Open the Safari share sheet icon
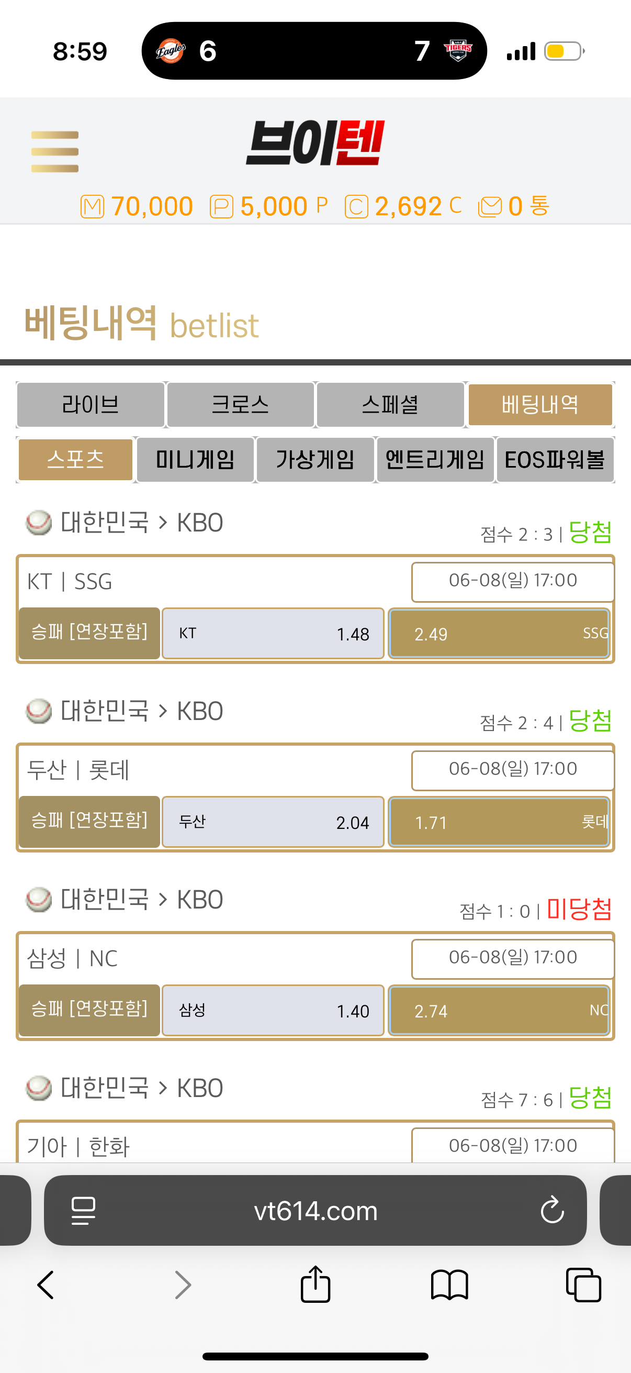631x1373 pixels. pos(315,1285)
